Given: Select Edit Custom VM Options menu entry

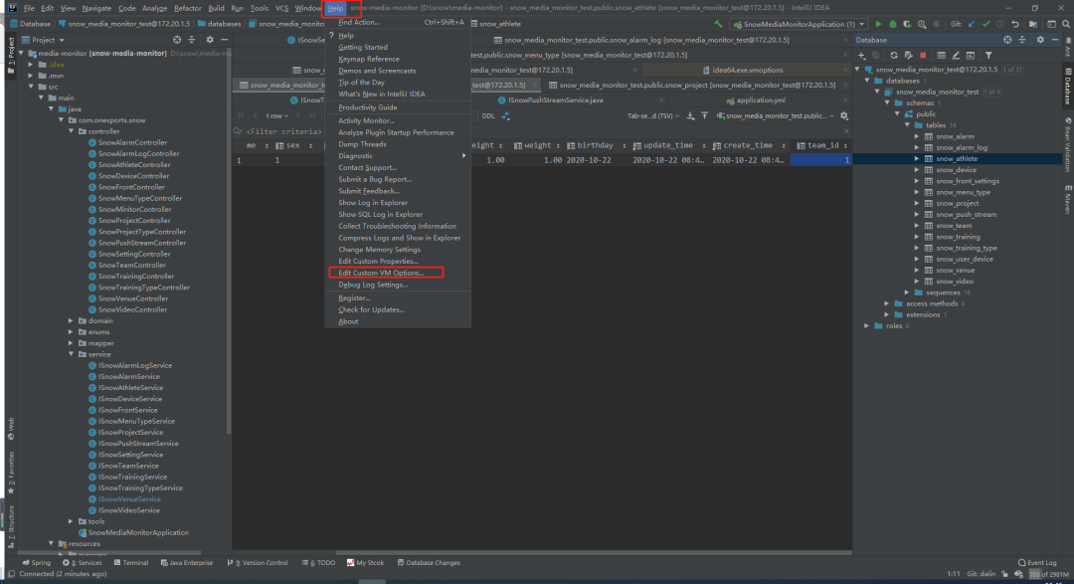Looking at the screenshot, I should coord(381,273).
